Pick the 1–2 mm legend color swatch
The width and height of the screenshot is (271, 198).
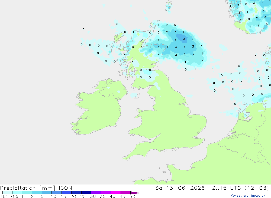[x=27, y=193]
